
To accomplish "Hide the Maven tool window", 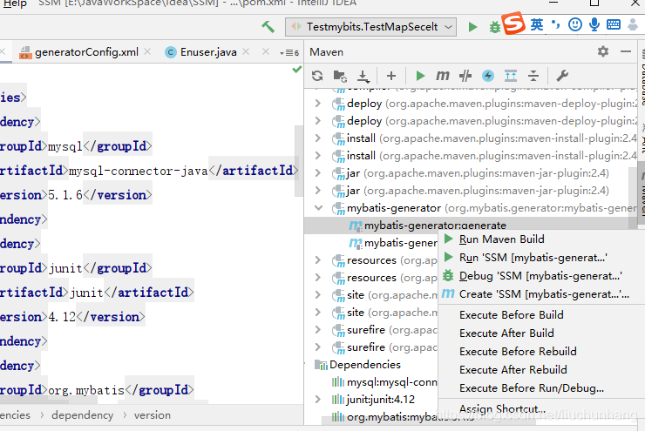I will pyautogui.click(x=626, y=51).
